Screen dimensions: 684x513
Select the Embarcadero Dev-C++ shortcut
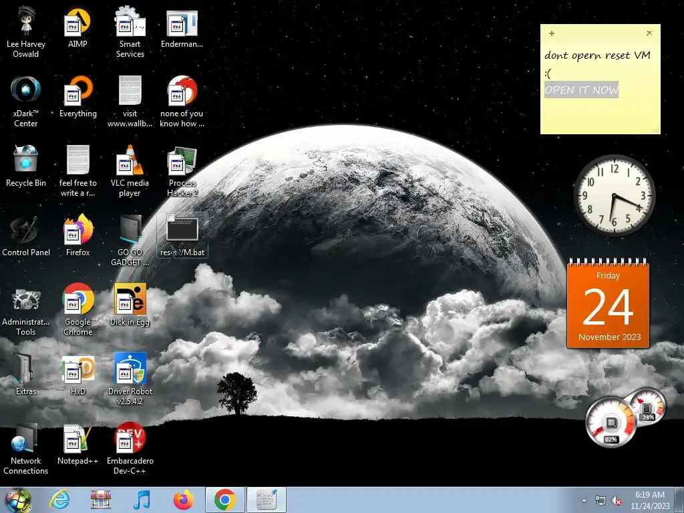point(130,450)
